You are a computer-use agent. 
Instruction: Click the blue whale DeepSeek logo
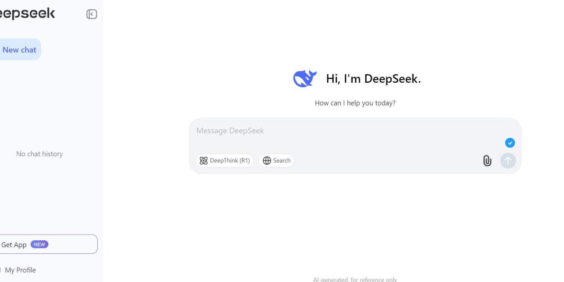(x=305, y=79)
